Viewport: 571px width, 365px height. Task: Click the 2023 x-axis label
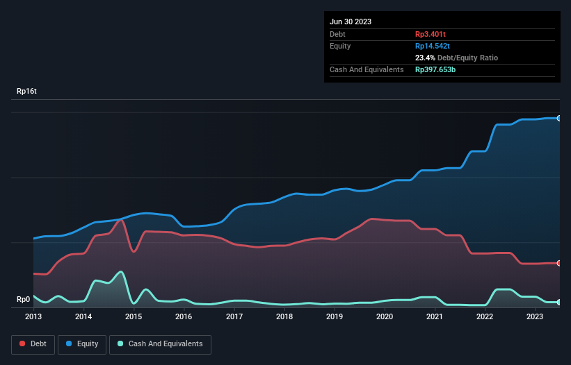[x=535, y=316]
